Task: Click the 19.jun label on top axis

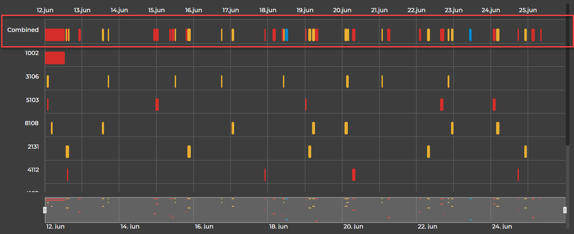Action: [x=305, y=10]
